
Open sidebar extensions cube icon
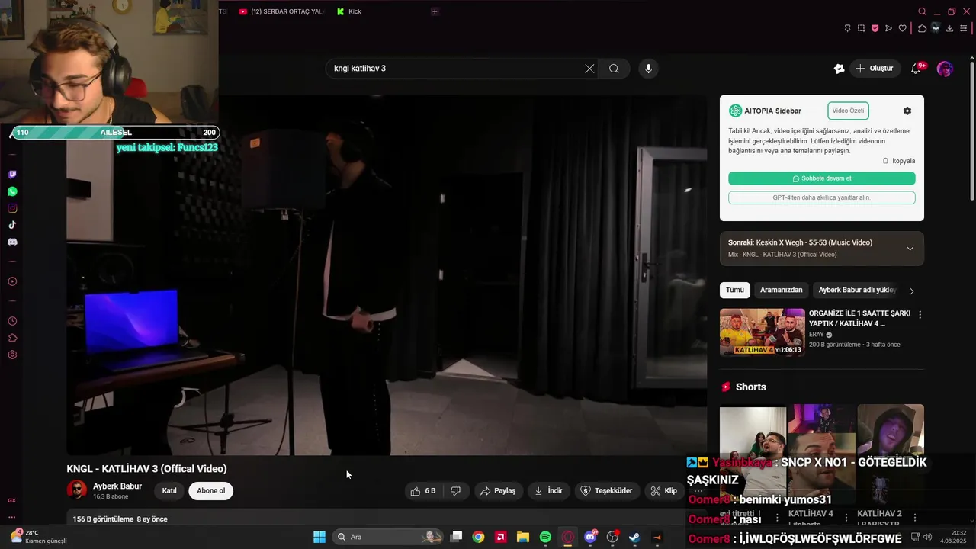coord(12,338)
